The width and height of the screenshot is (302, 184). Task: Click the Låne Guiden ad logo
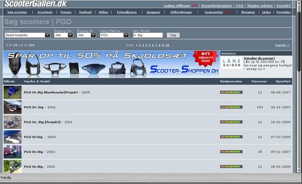(231, 62)
